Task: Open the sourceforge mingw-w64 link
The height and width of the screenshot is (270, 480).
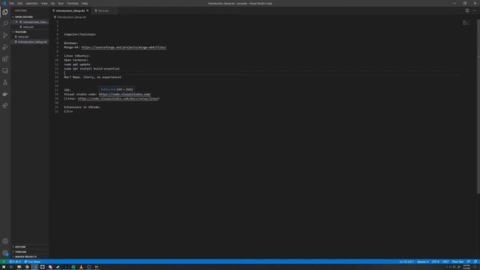Action: pos(124,47)
